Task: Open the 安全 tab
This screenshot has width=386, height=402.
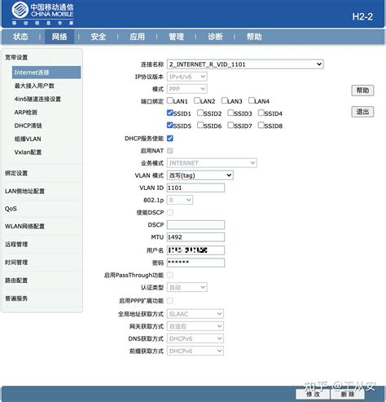Action: click(x=99, y=37)
